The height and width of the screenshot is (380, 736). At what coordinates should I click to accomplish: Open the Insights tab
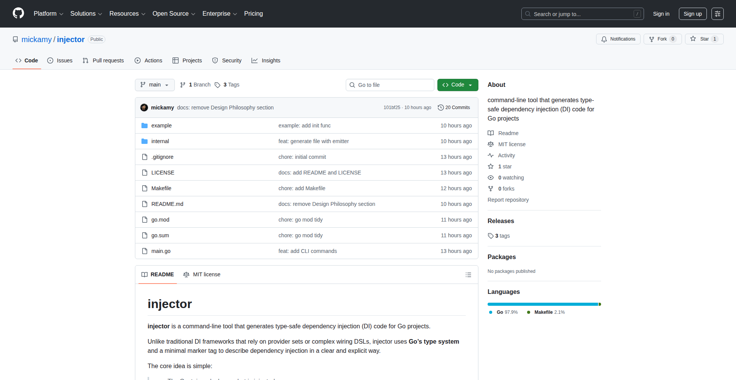(266, 60)
